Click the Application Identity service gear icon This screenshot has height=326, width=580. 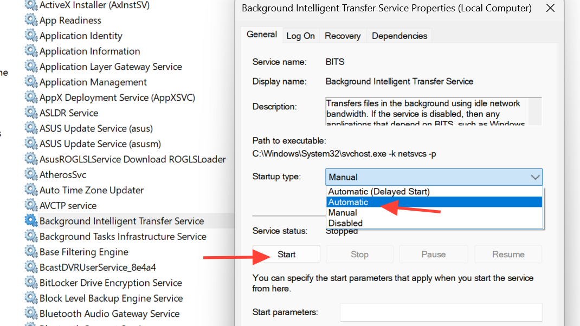point(31,36)
